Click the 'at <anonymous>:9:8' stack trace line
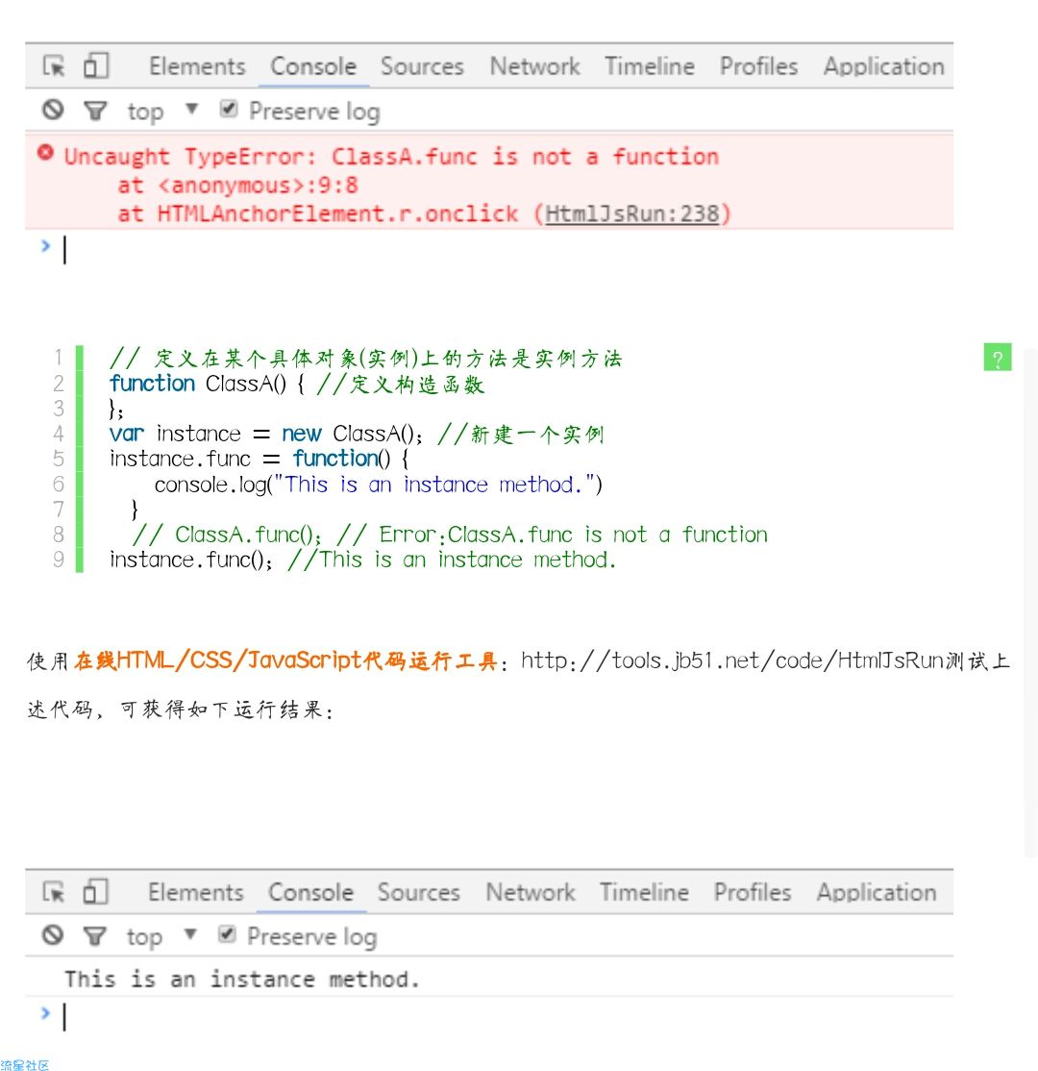 [237, 186]
